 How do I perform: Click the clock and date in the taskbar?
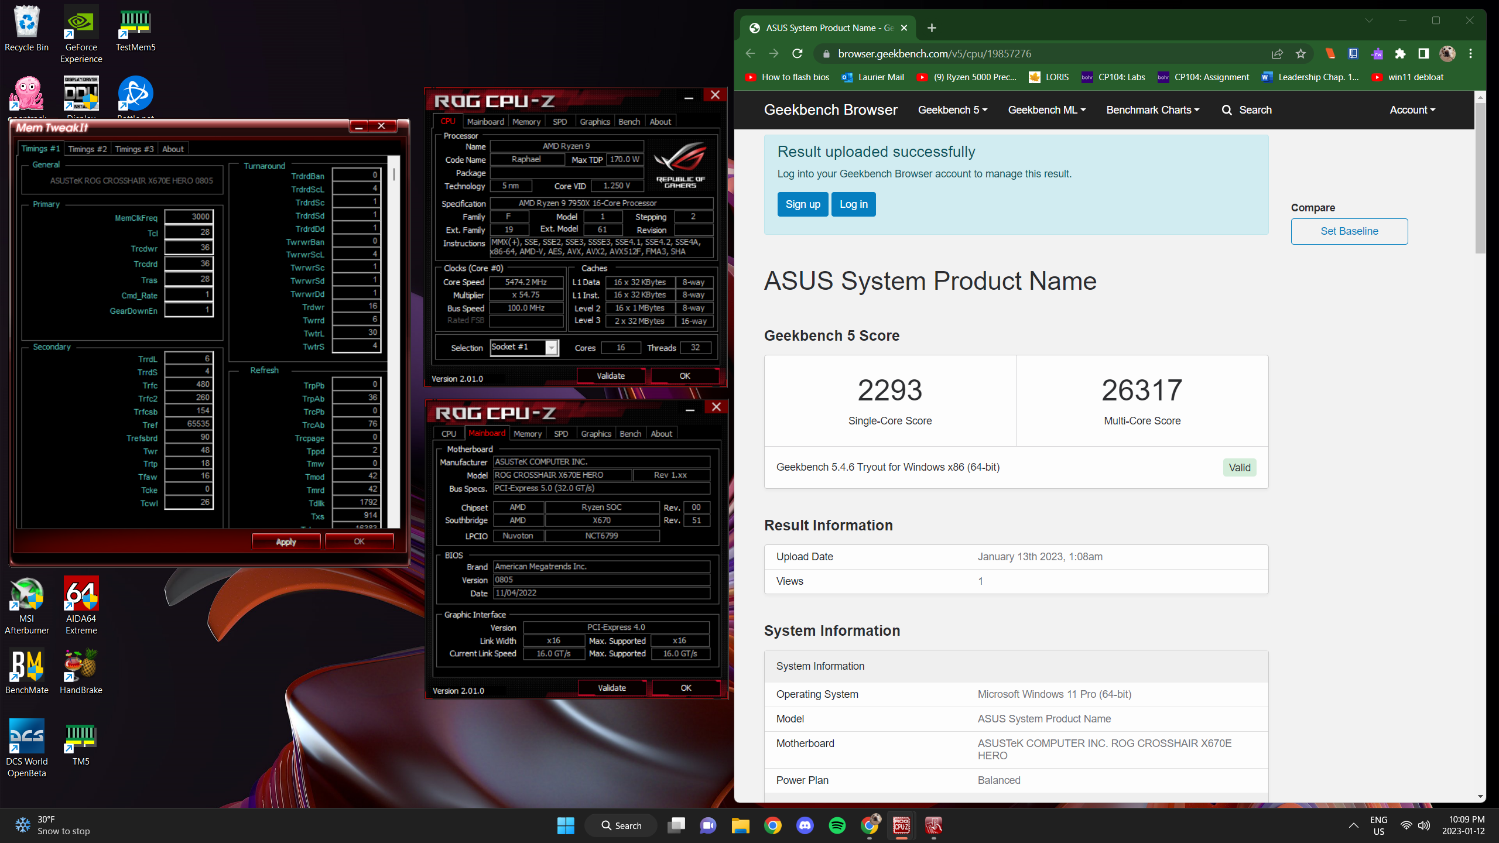(x=1463, y=825)
